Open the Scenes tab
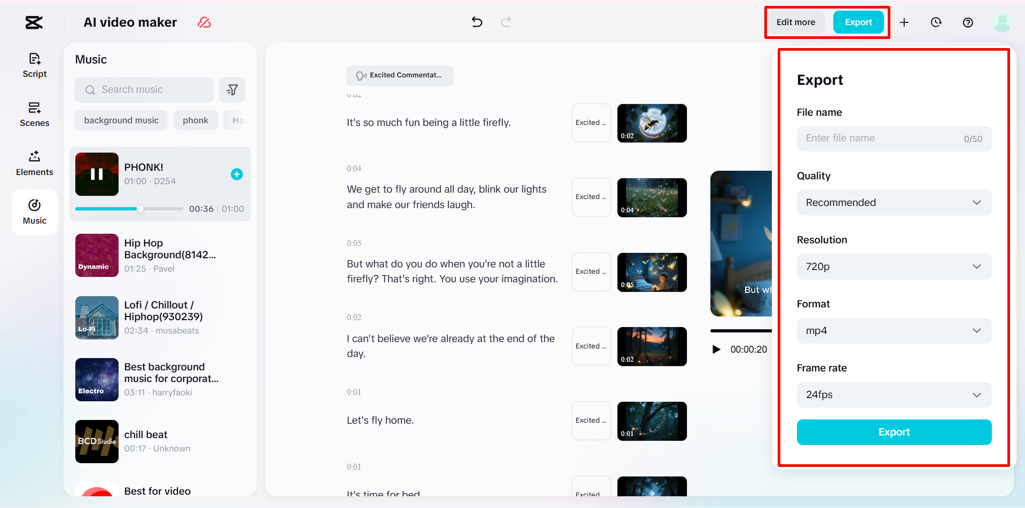This screenshot has height=508, width=1025. click(35, 115)
